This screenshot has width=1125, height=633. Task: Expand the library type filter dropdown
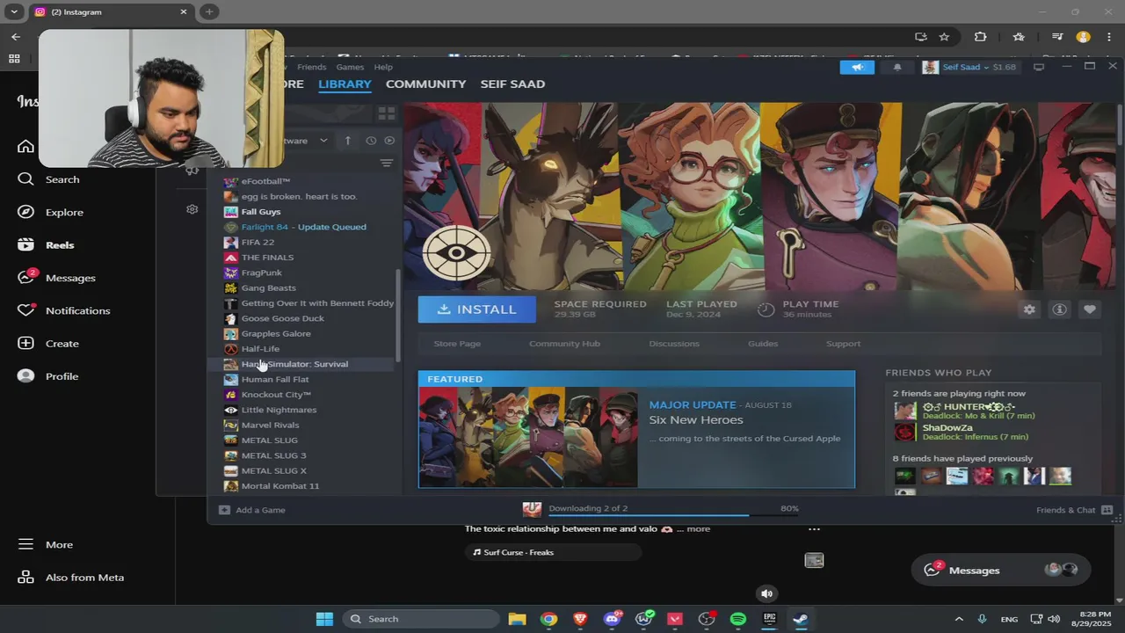click(x=323, y=141)
